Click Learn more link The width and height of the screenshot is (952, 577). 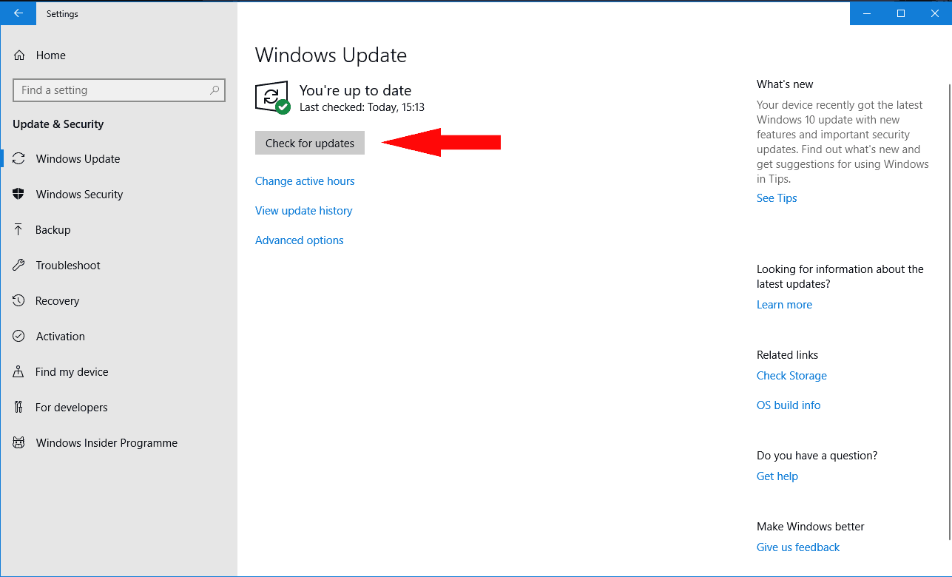tap(784, 305)
